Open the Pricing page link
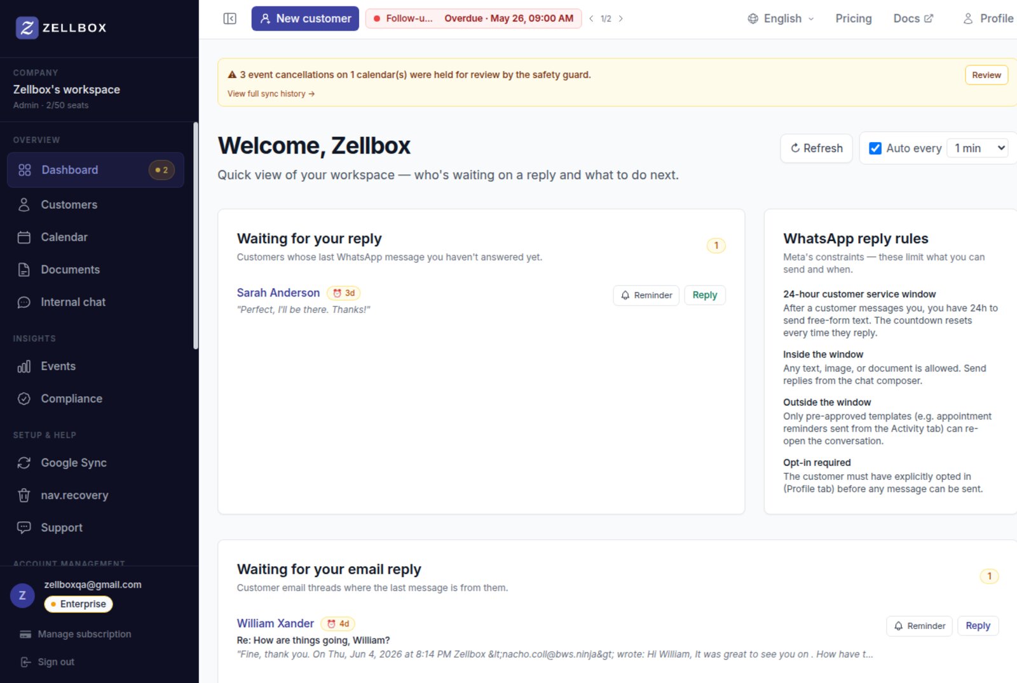Viewport: 1017px width, 683px height. [853, 18]
